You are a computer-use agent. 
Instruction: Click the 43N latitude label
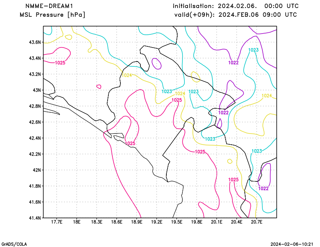coord(37,90)
